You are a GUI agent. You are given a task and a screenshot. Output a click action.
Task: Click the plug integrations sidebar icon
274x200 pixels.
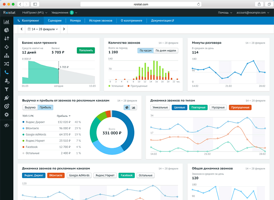click(6, 98)
